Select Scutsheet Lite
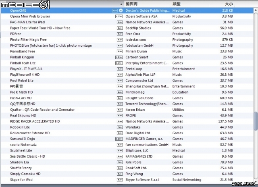The height and width of the screenshot is (187, 258). (x=127, y=151)
